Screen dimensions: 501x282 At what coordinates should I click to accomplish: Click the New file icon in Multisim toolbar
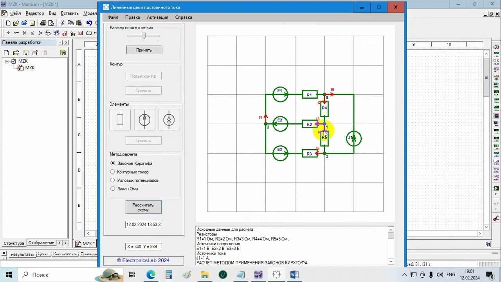[8, 23]
